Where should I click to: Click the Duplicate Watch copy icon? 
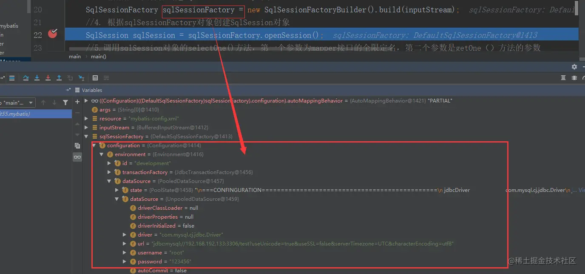[x=77, y=146]
